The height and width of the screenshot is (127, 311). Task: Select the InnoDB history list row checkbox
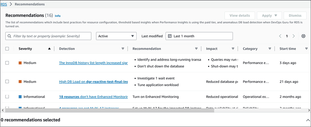pyautogui.click(x=7, y=63)
